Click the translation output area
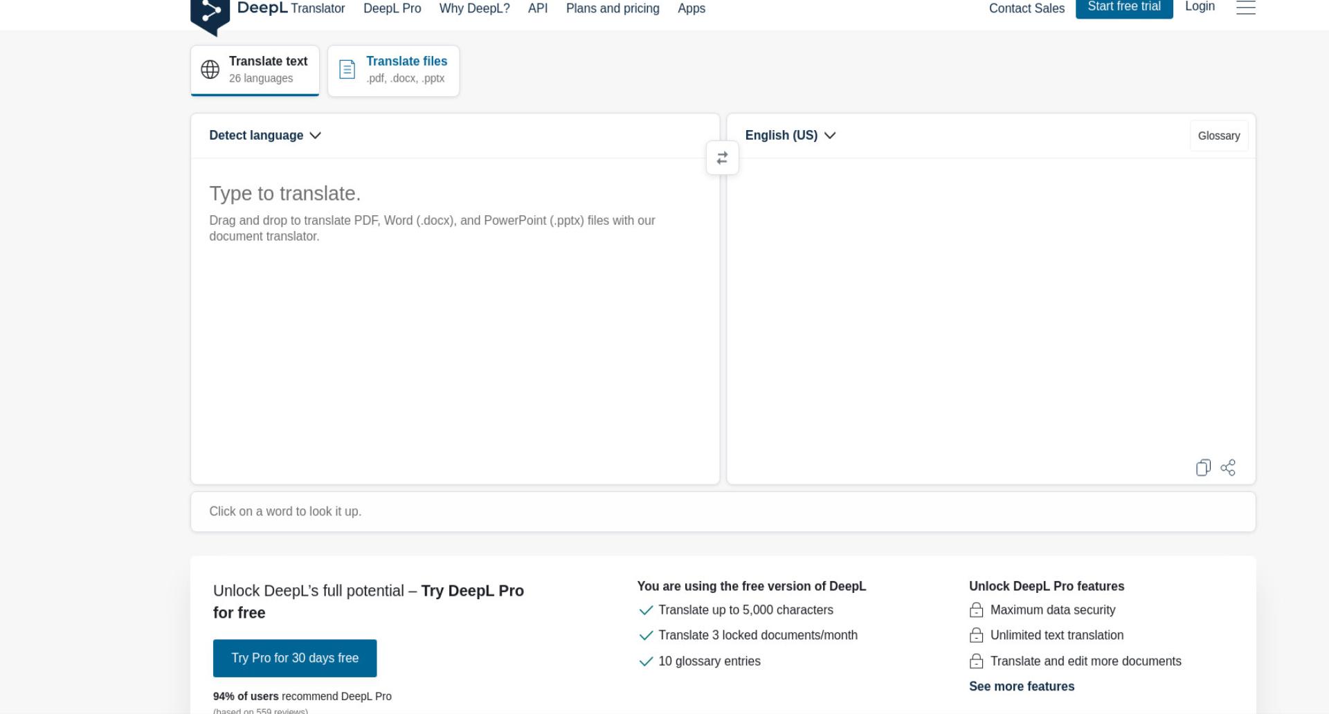This screenshot has width=1329, height=714. click(991, 308)
